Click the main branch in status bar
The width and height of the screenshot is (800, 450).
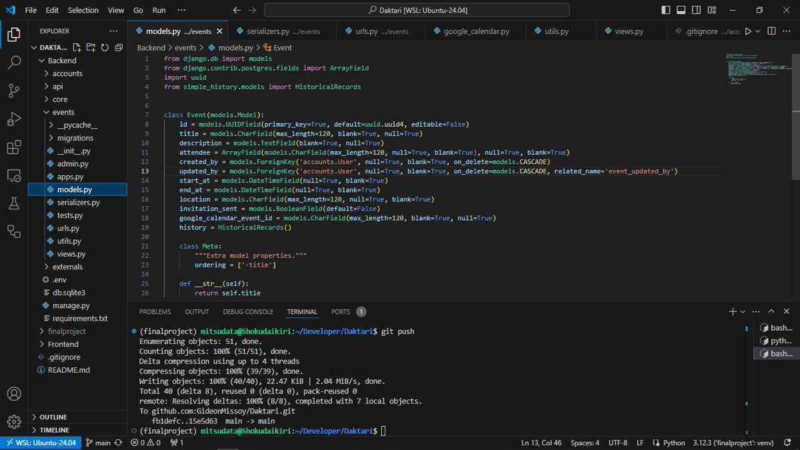[98, 443]
